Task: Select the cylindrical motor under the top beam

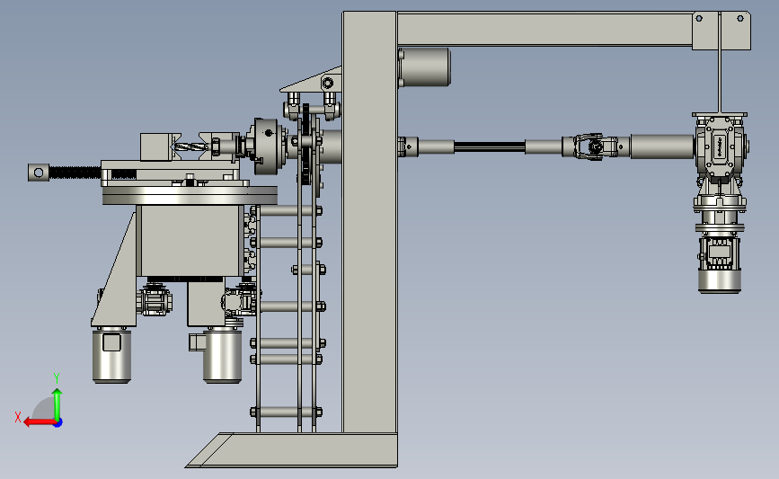Action: point(424,67)
